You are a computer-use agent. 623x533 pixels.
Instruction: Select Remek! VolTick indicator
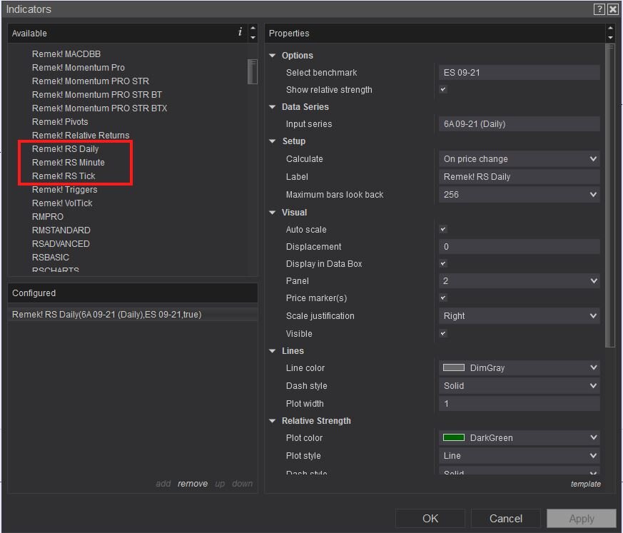pyautogui.click(x=62, y=203)
